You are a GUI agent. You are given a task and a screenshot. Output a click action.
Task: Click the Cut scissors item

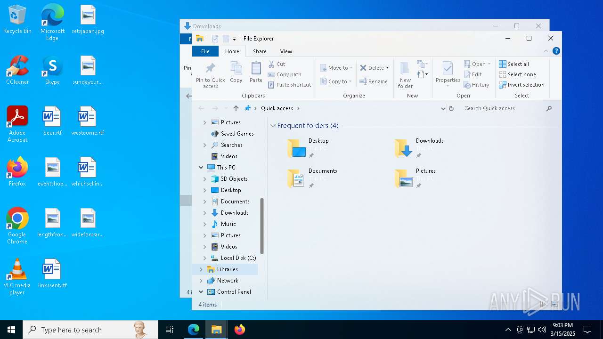point(277,64)
